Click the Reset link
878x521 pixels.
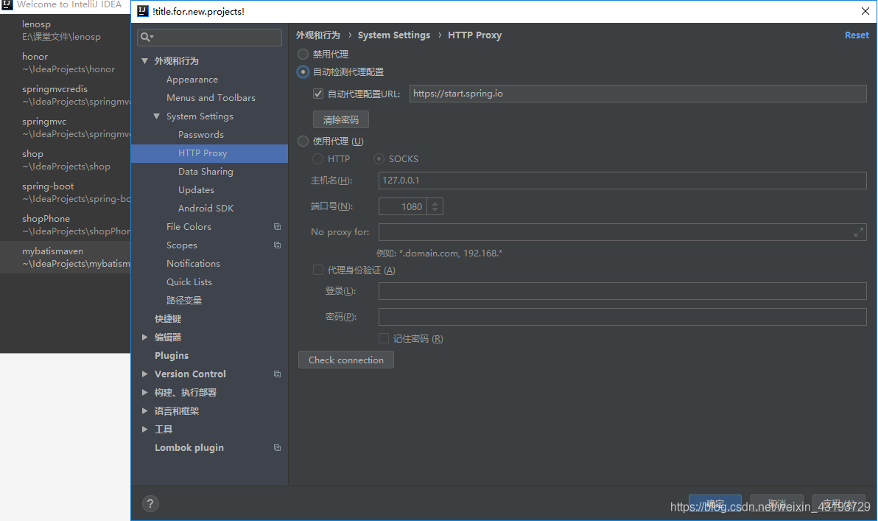click(x=857, y=35)
